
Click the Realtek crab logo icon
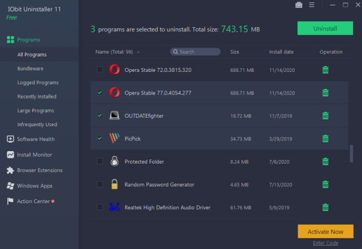tap(114, 207)
